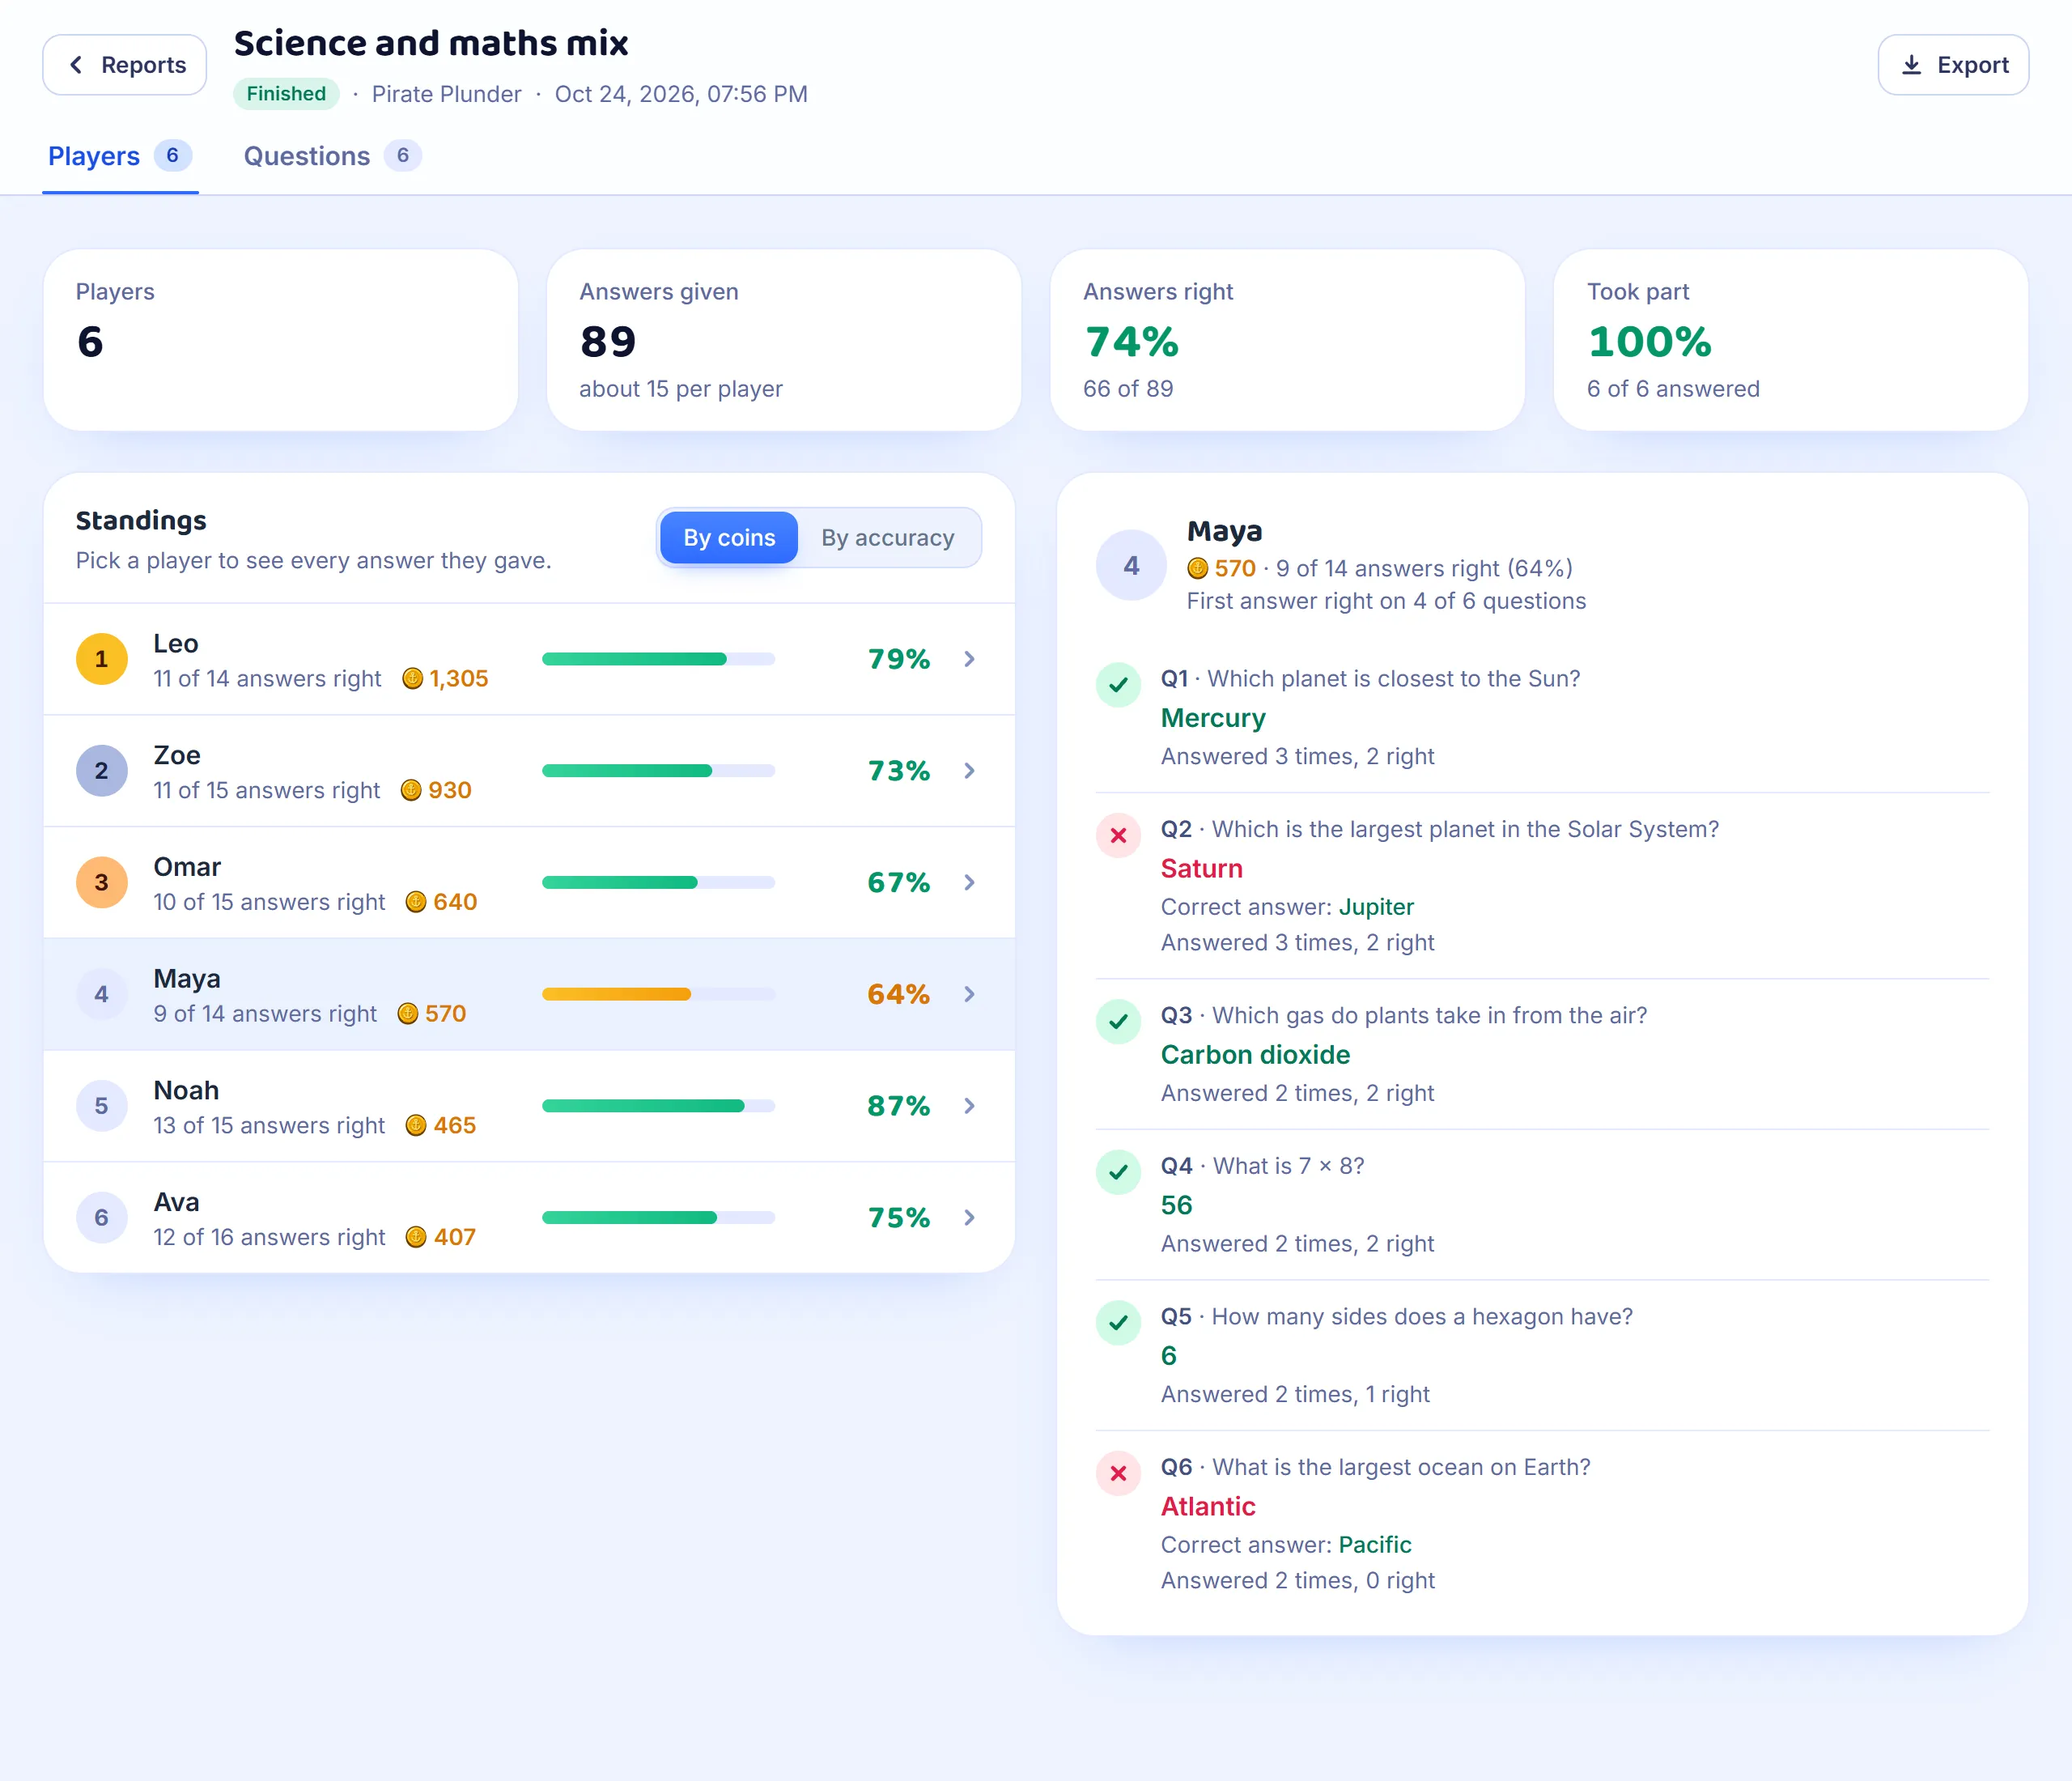Click the green checkmark icon for Q3
The width and height of the screenshot is (2072, 1781).
1119,1022
